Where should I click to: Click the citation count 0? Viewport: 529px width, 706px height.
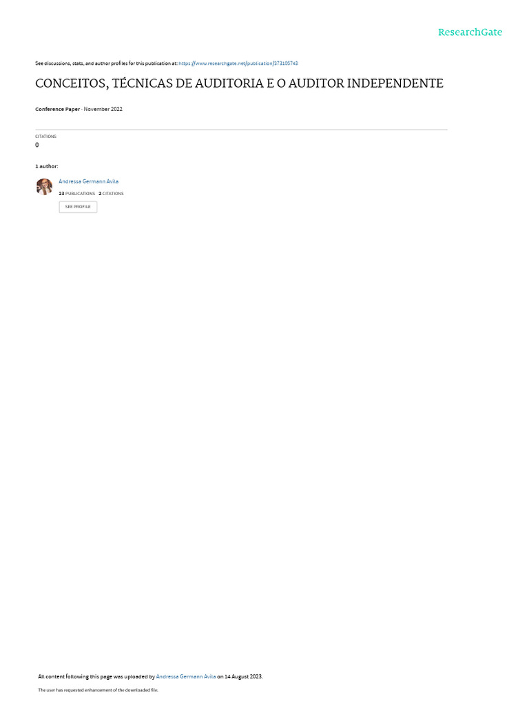coord(37,145)
